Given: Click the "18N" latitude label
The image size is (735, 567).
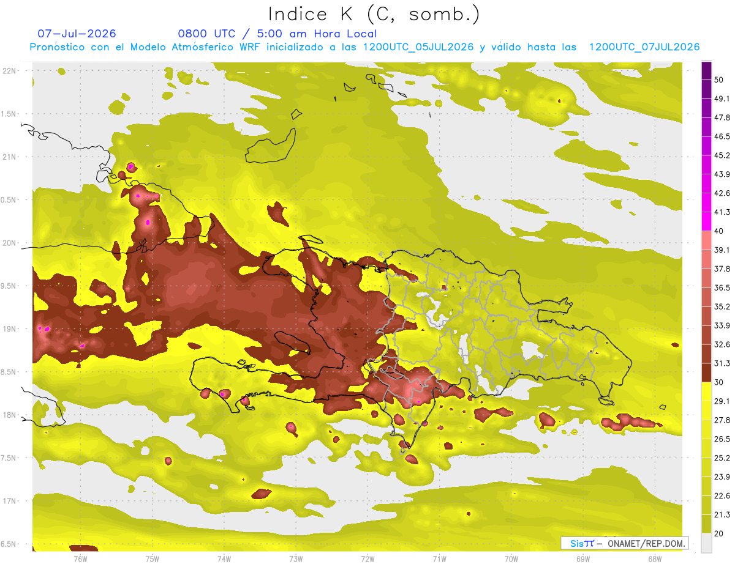Looking at the screenshot, I should [x=9, y=415].
